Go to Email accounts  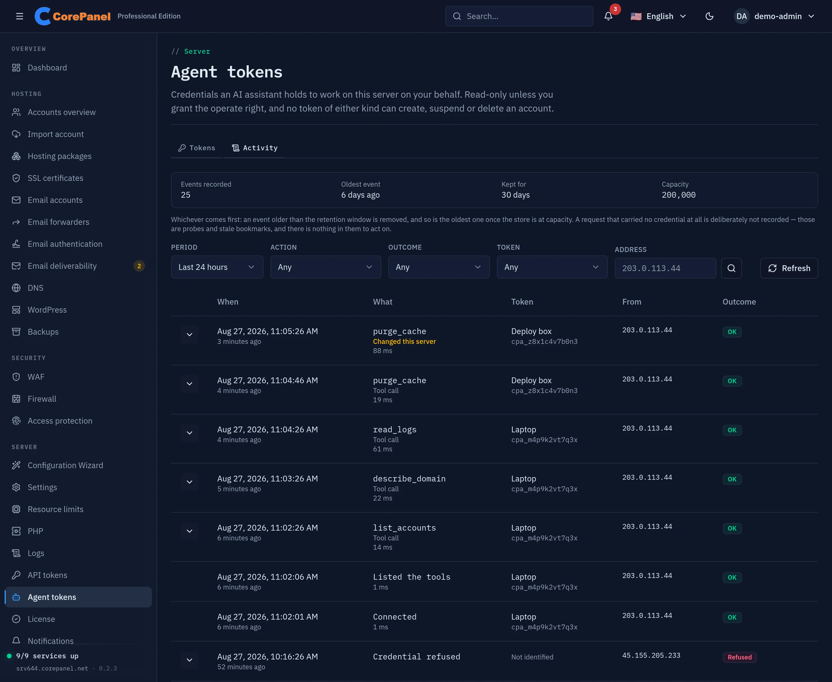pyautogui.click(x=78, y=200)
